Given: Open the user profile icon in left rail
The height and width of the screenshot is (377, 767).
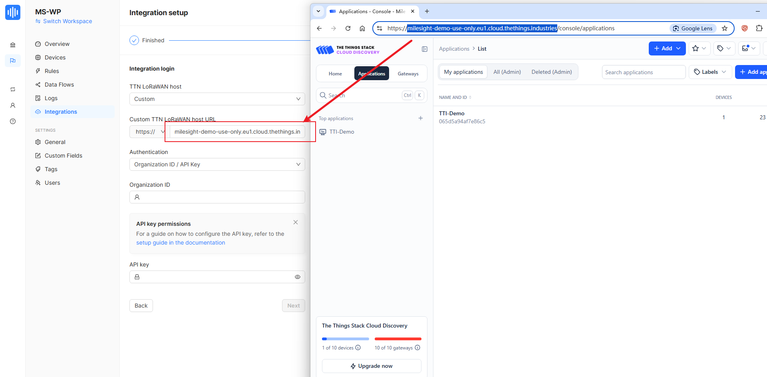Looking at the screenshot, I should click(13, 105).
